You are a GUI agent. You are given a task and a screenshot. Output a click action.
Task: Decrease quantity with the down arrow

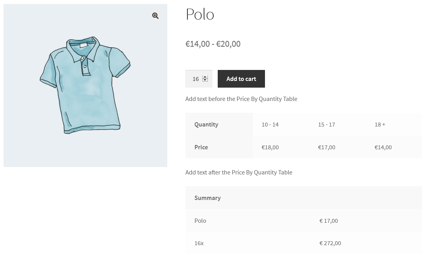click(x=205, y=81)
